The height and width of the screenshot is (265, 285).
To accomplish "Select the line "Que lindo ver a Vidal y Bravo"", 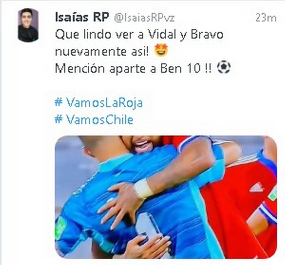I will click(139, 34).
